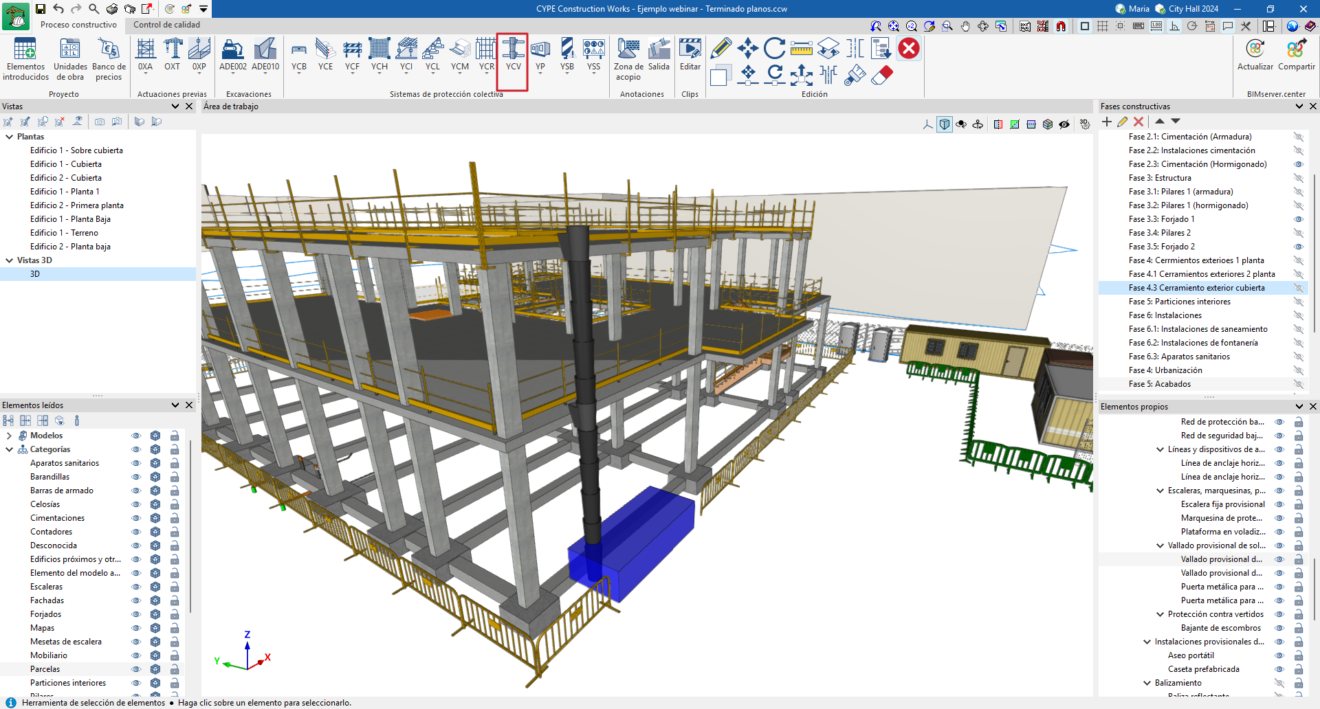Collapse the Categorías node
Viewport: 1320px width, 709px height.
(9, 449)
